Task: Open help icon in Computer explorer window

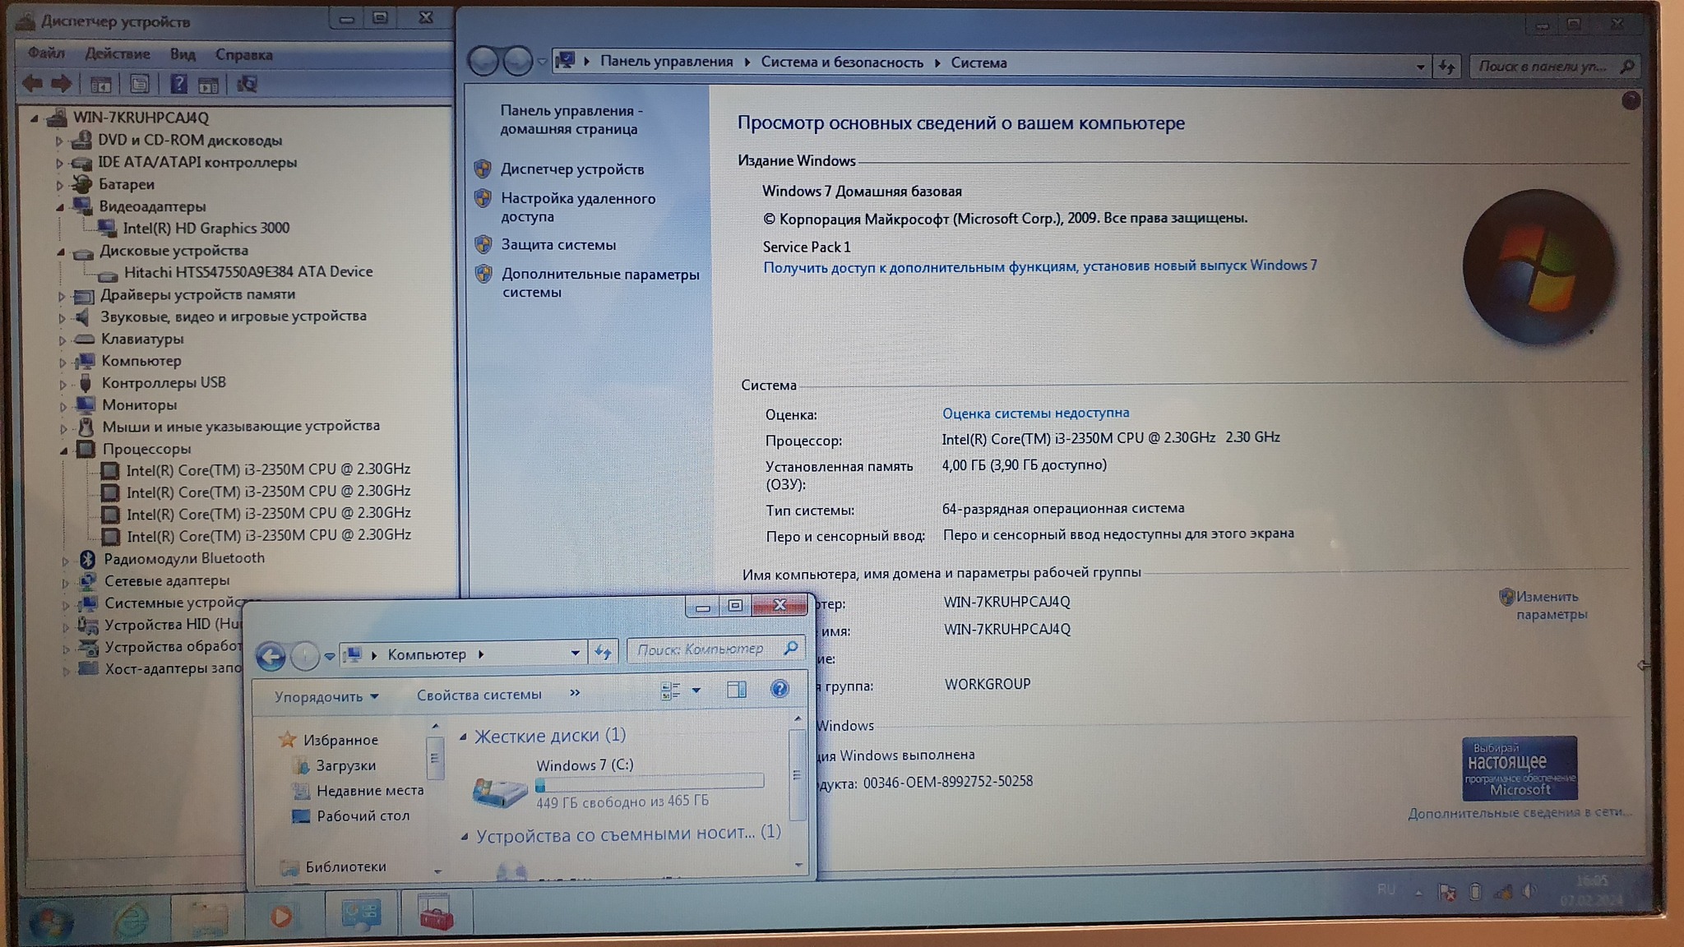Action: point(779,689)
